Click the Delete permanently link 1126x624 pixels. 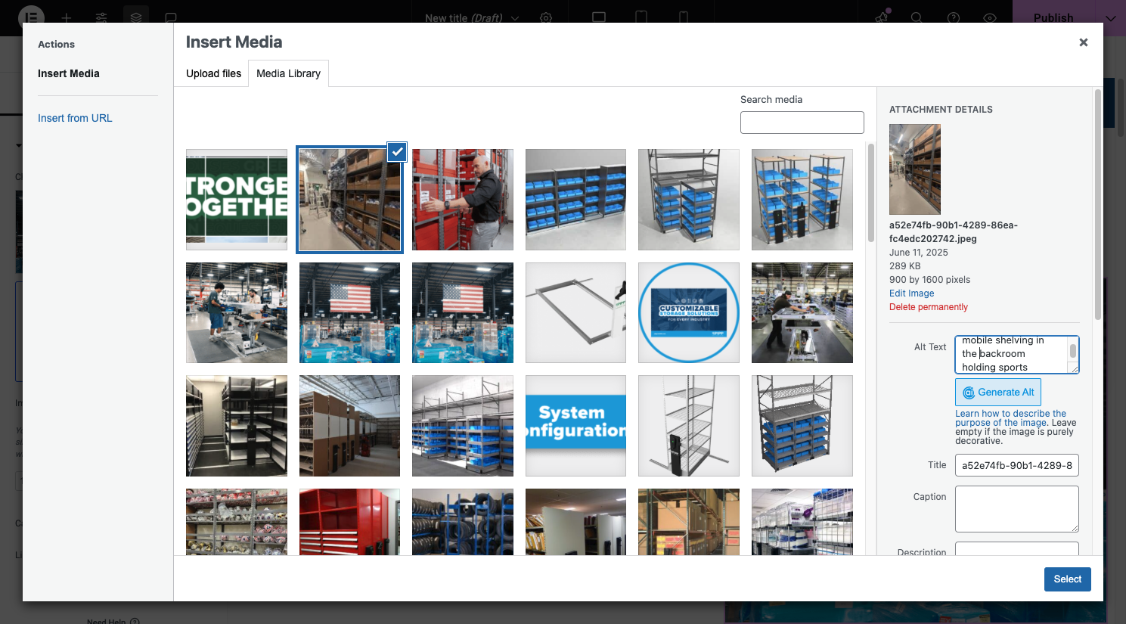[x=928, y=307]
